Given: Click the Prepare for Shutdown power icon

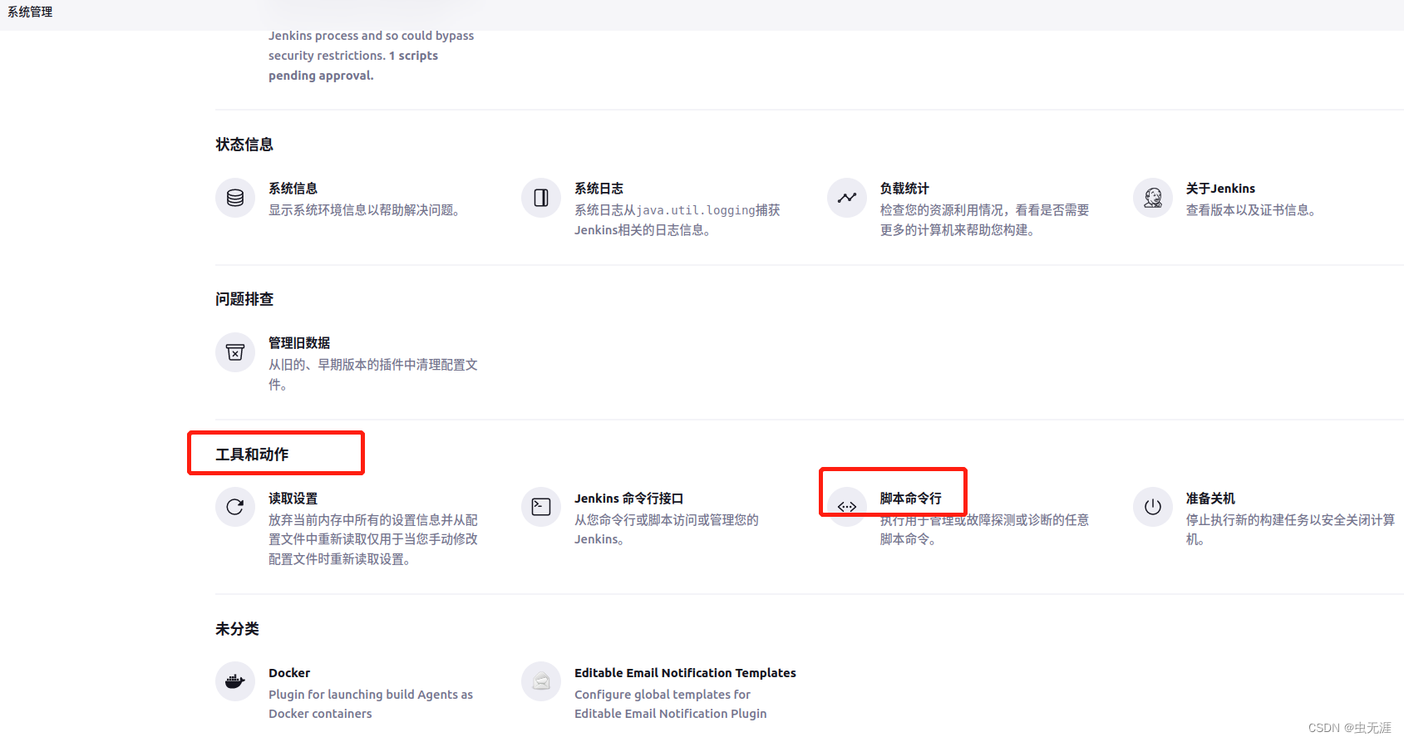Looking at the screenshot, I should [1153, 507].
